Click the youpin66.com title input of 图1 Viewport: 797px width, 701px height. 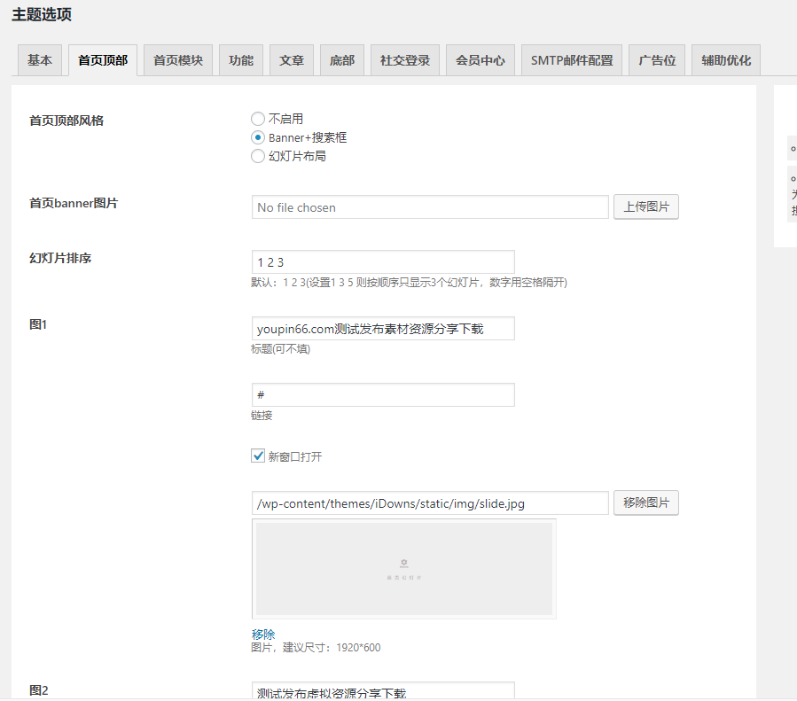(383, 328)
